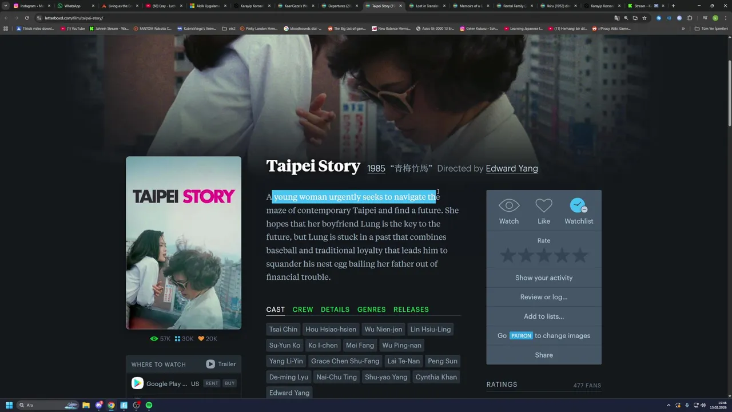This screenshot has height=412, width=732.
Task: Open the ets2 bookmark folder
Action: click(x=229, y=29)
